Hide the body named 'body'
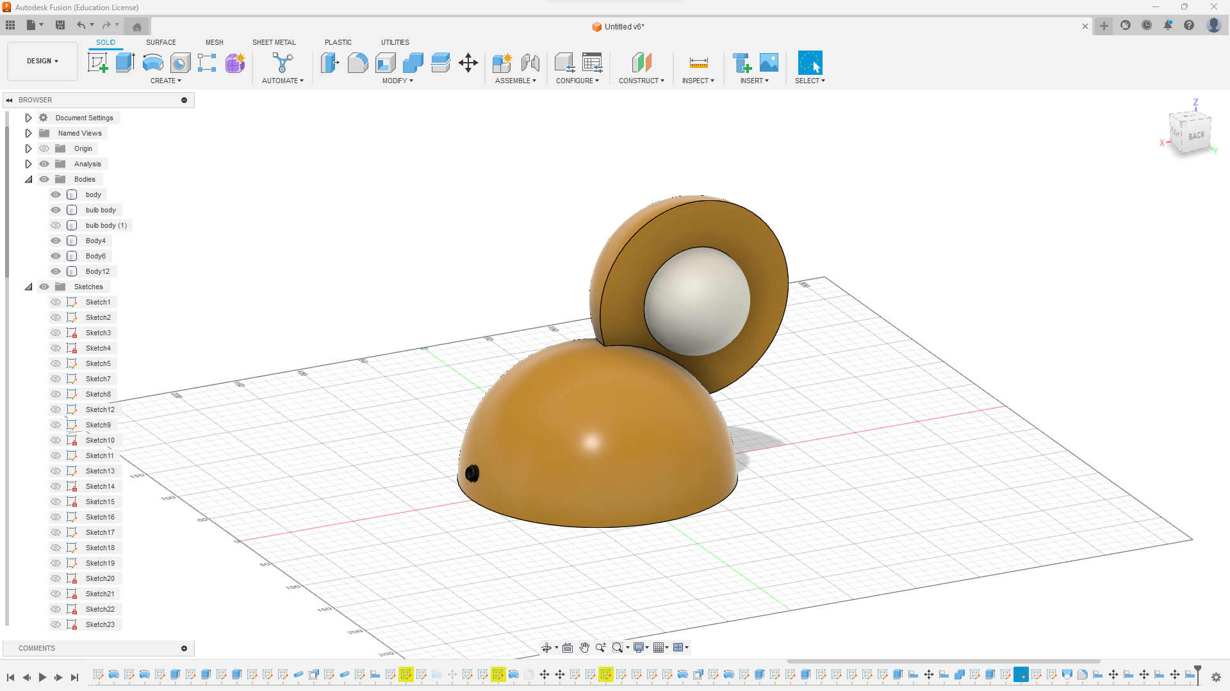The width and height of the screenshot is (1230, 691). [56, 195]
